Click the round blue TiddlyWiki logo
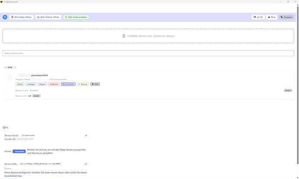The width and height of the screenshot is (299, 179). [5, 17]
